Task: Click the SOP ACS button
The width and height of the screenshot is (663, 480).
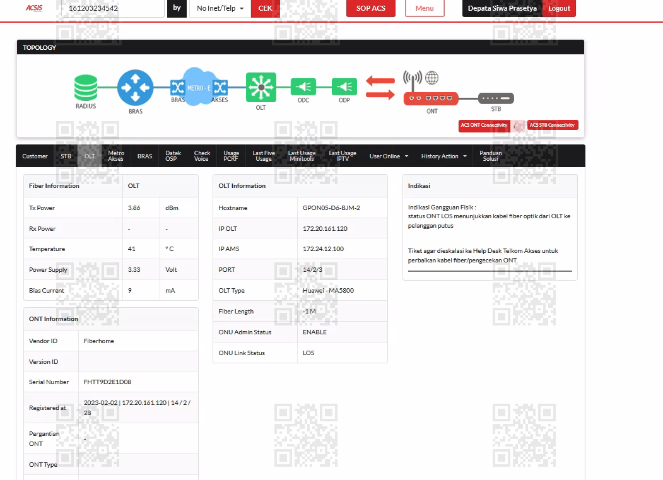Action: click(371, 8)
